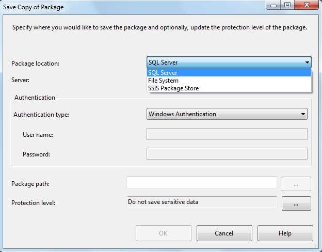Viewport: 322px width, 252px height.
Task: Click the Save Copy of Package title bar
Action: point(129,5)
